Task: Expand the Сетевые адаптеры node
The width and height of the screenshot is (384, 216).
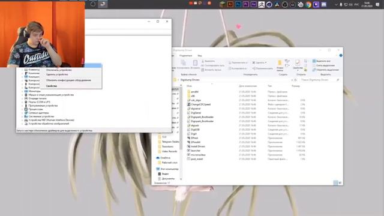Action: [x=22, y=113]
